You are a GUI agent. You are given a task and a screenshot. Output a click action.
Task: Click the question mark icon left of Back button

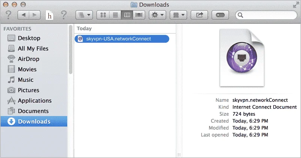pyautogui.click(x=8, y=15)
